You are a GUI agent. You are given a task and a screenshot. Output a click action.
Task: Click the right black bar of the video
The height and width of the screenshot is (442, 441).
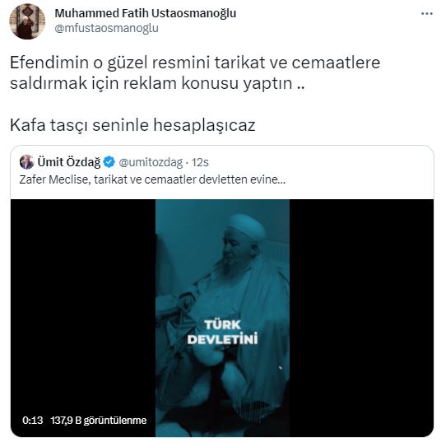tap(361, 318)
